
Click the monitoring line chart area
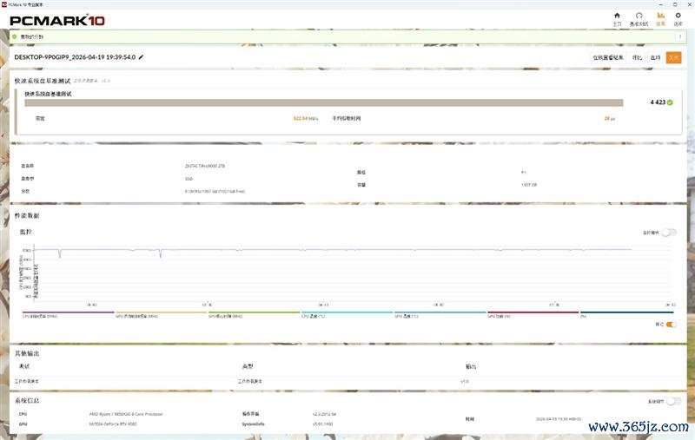pos(353,273)
